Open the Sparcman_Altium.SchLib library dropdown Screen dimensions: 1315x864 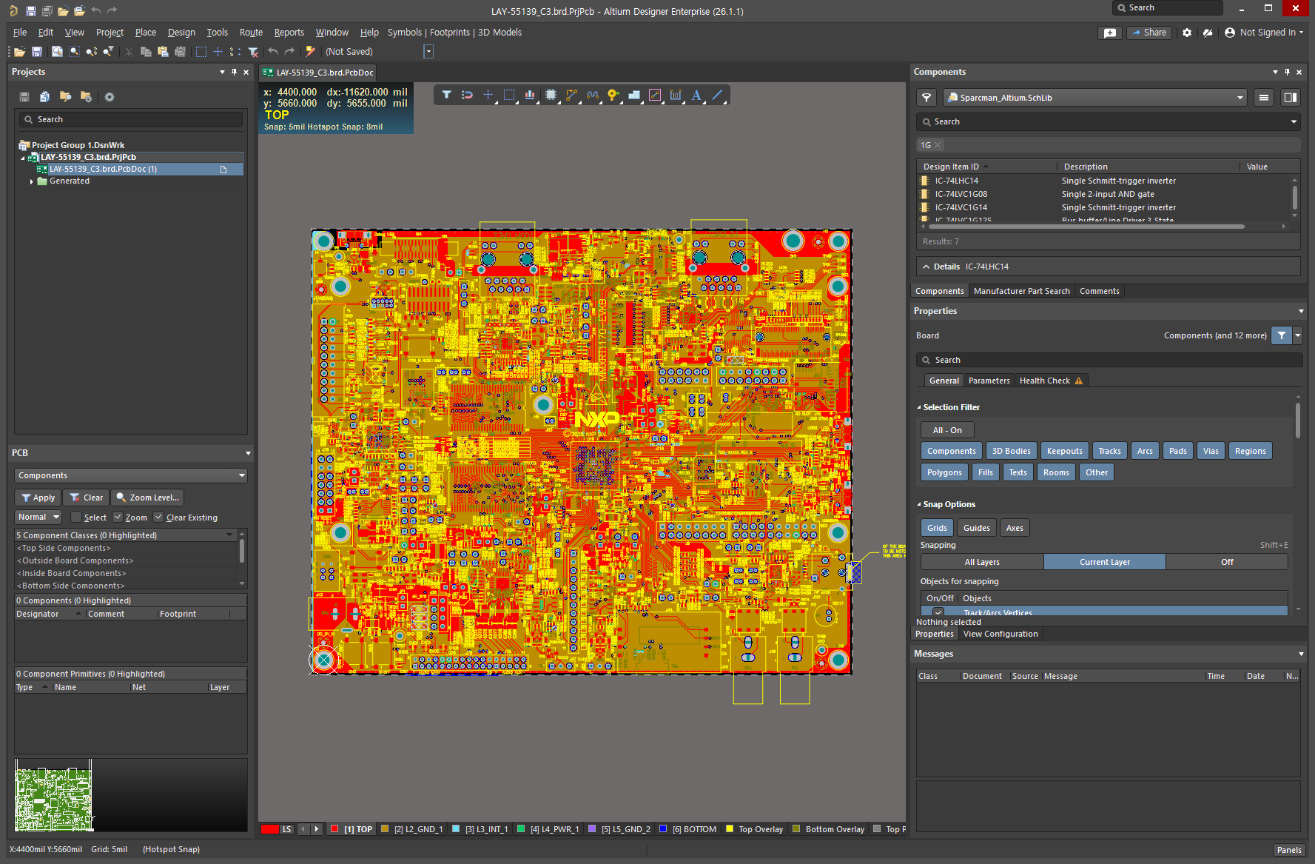[x=1240, y=98]
